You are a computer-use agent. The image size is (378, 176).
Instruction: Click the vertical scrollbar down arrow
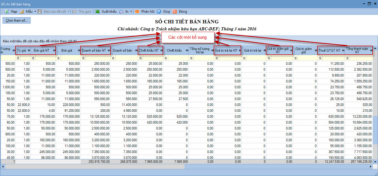tap(375, 161)
